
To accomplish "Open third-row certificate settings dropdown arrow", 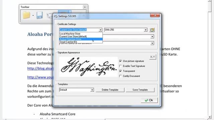I will pos(152,43).
